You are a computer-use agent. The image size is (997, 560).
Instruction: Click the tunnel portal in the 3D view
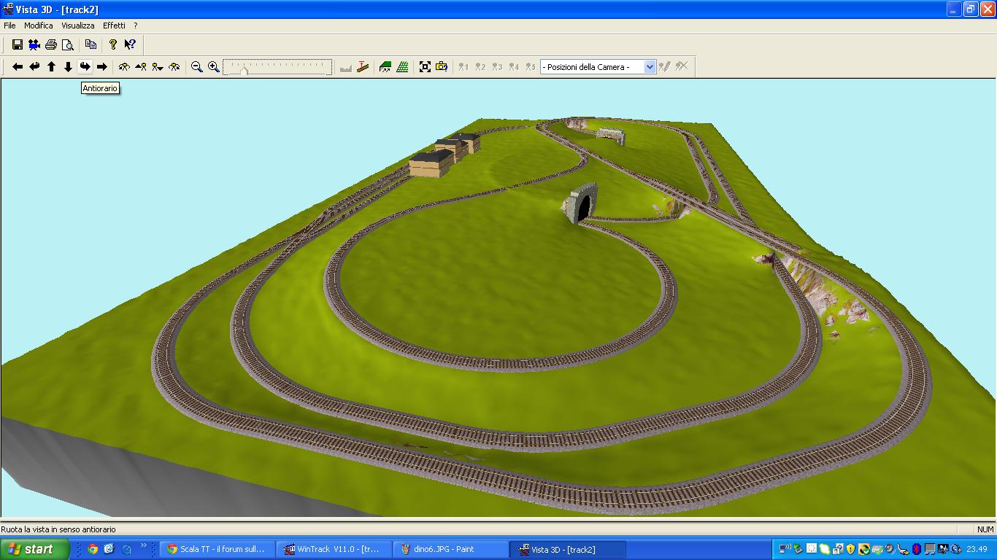point(582,202)
